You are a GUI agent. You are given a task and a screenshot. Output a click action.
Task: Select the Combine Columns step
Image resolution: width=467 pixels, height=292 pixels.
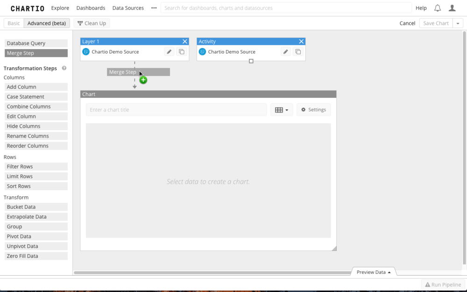36,106
